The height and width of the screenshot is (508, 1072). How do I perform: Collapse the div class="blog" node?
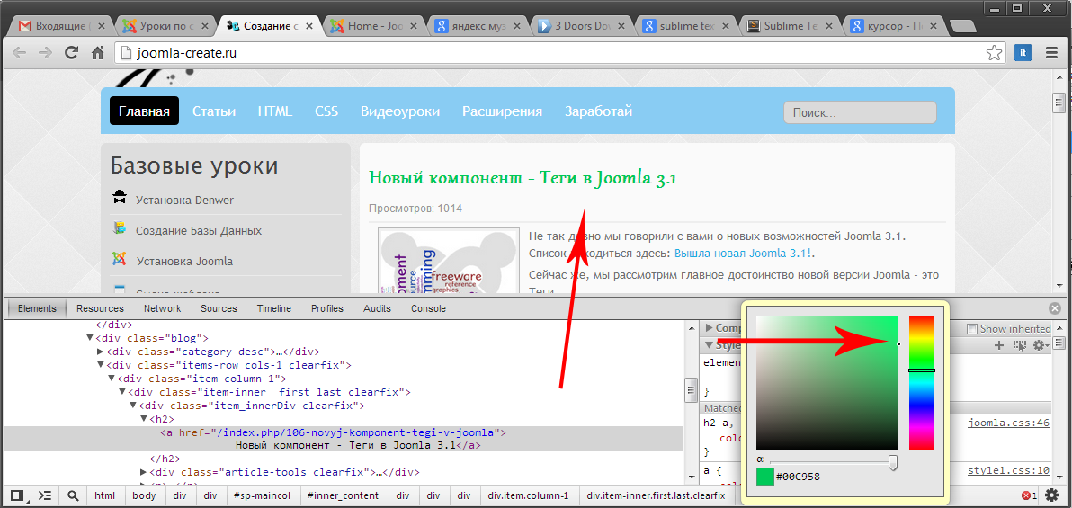(x=90, y=338)
